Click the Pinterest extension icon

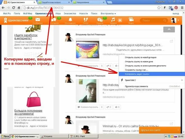click(x=176, y=8)
